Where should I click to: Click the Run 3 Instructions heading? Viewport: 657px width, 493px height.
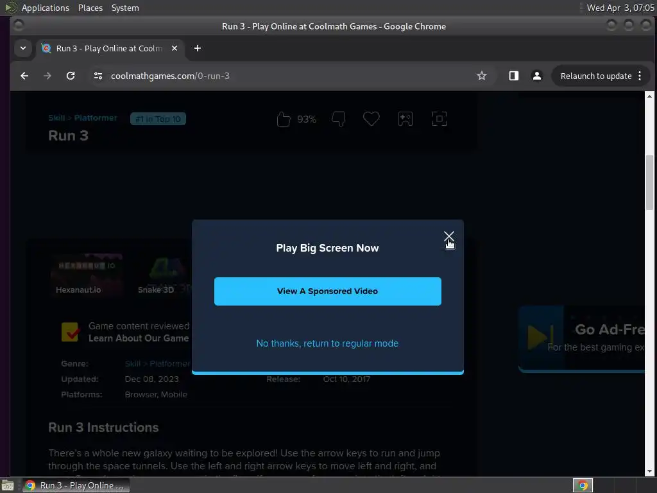pyautogui.click(x=103, y=427)
